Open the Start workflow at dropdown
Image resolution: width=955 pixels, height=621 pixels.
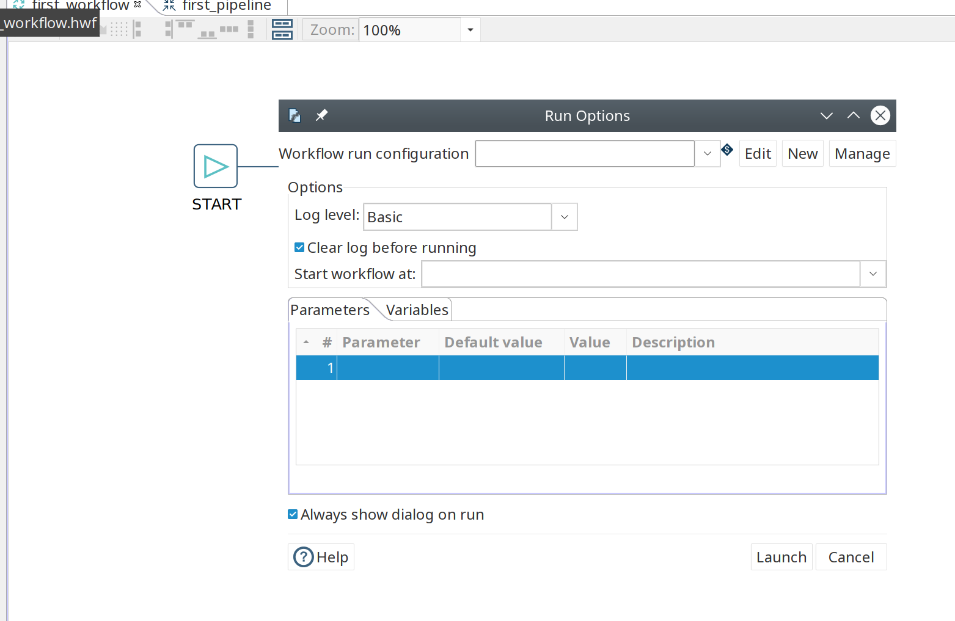[x=873, y=274]
